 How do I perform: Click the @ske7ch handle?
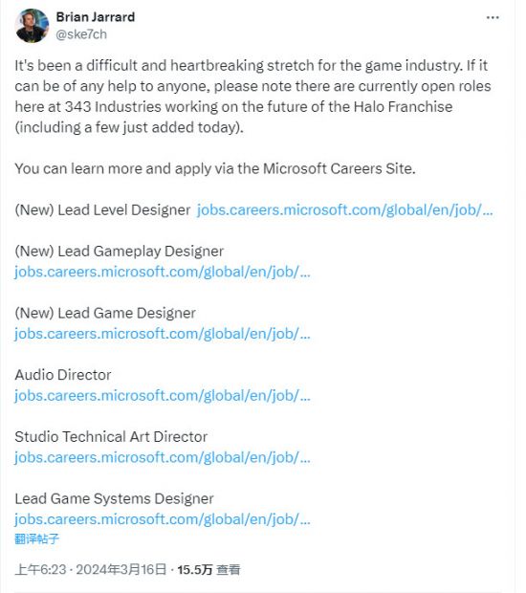(81, 34)
